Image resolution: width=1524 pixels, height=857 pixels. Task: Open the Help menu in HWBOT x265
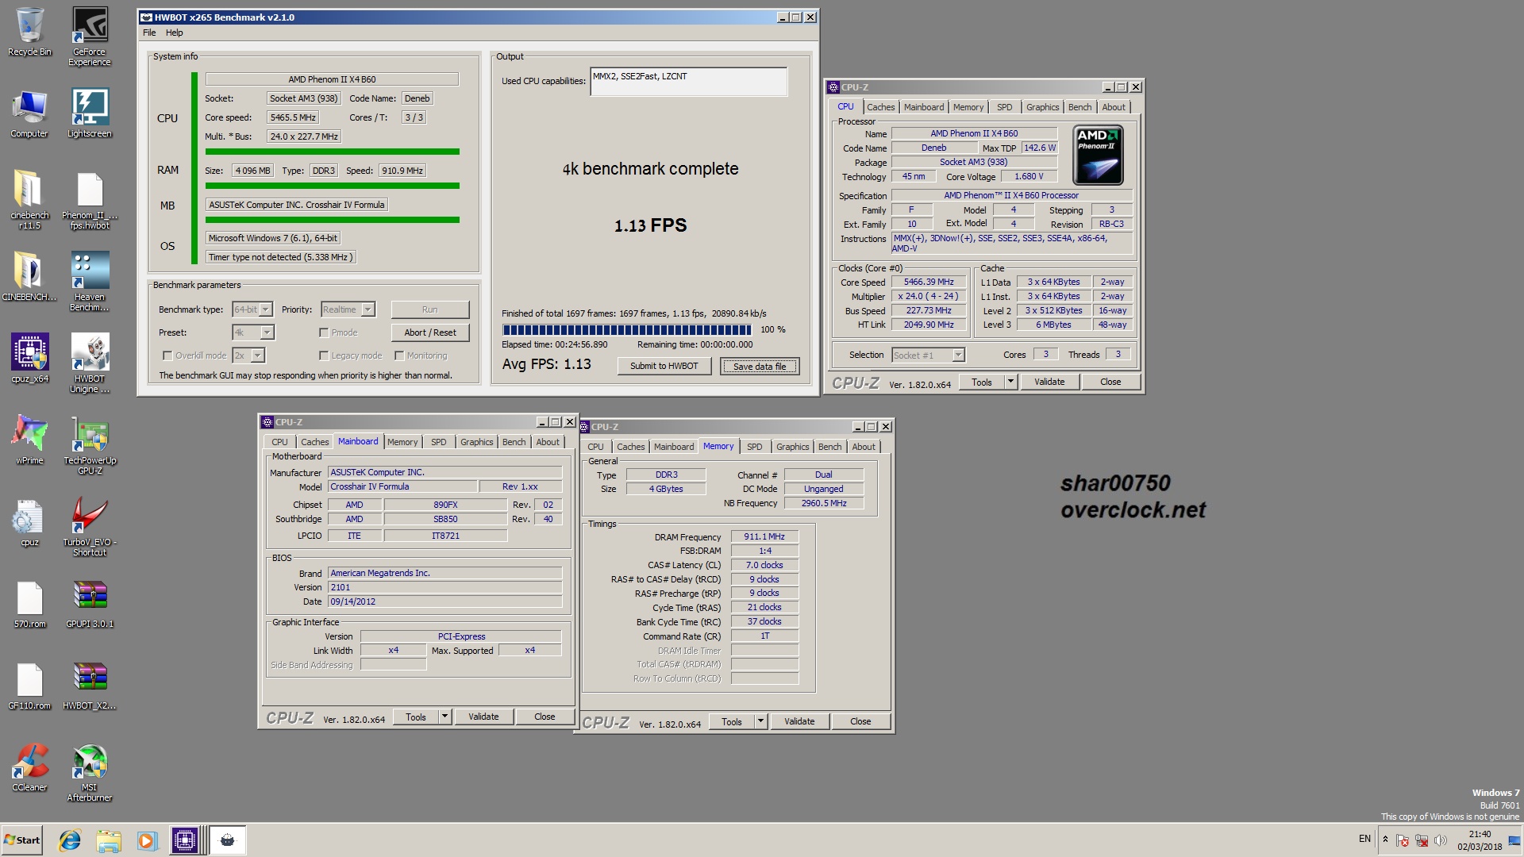pyautogui.click(x=175, y=33)
